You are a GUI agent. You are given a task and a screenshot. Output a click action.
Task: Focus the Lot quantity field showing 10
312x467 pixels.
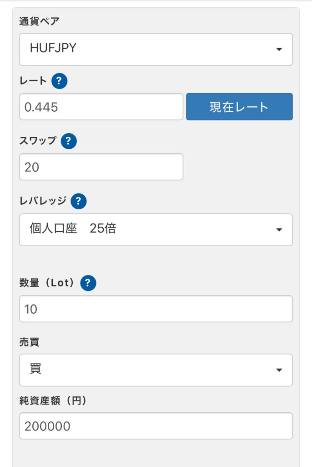(156, 309)
